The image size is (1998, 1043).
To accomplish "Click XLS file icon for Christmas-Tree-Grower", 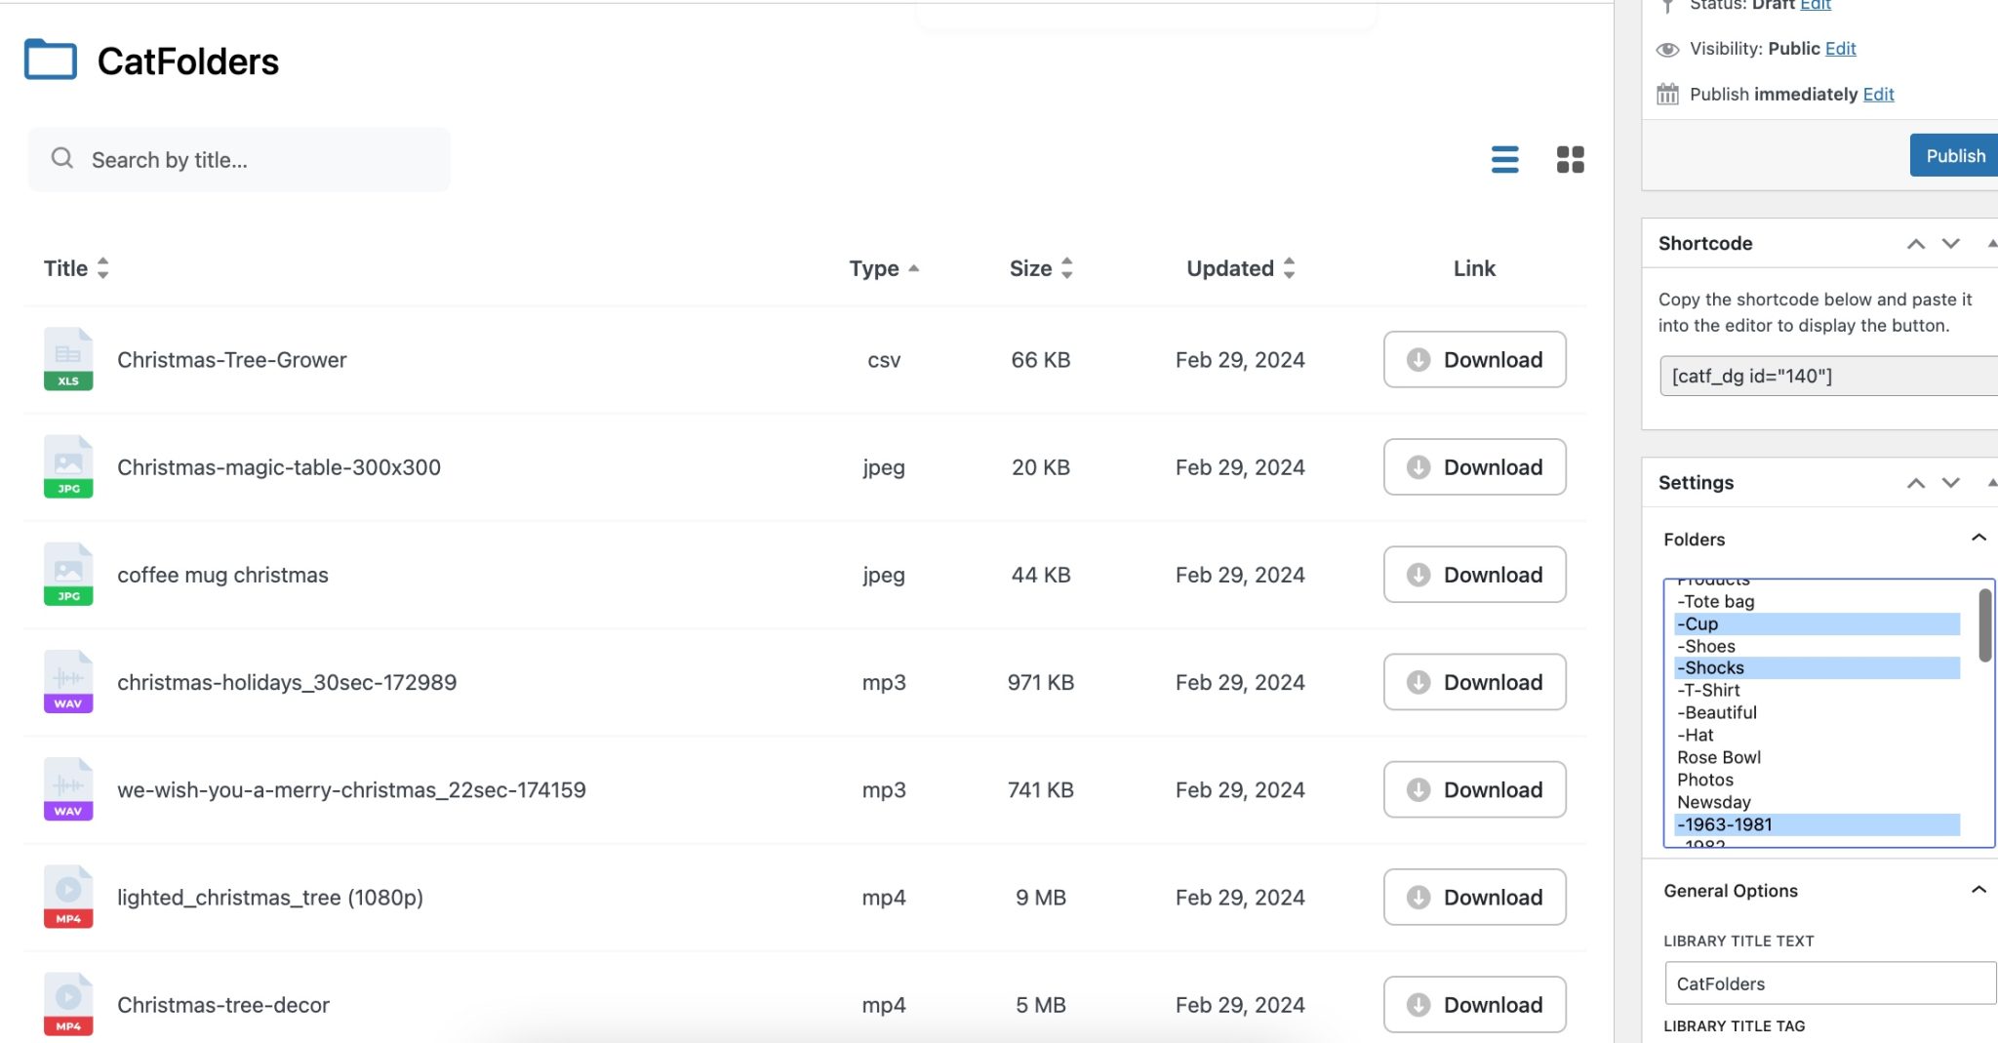I will (68, 359).
